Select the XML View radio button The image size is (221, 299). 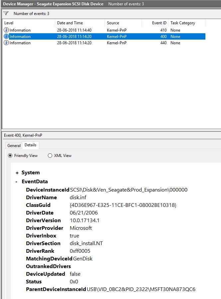pyautogui.click(x=50, y=156)
